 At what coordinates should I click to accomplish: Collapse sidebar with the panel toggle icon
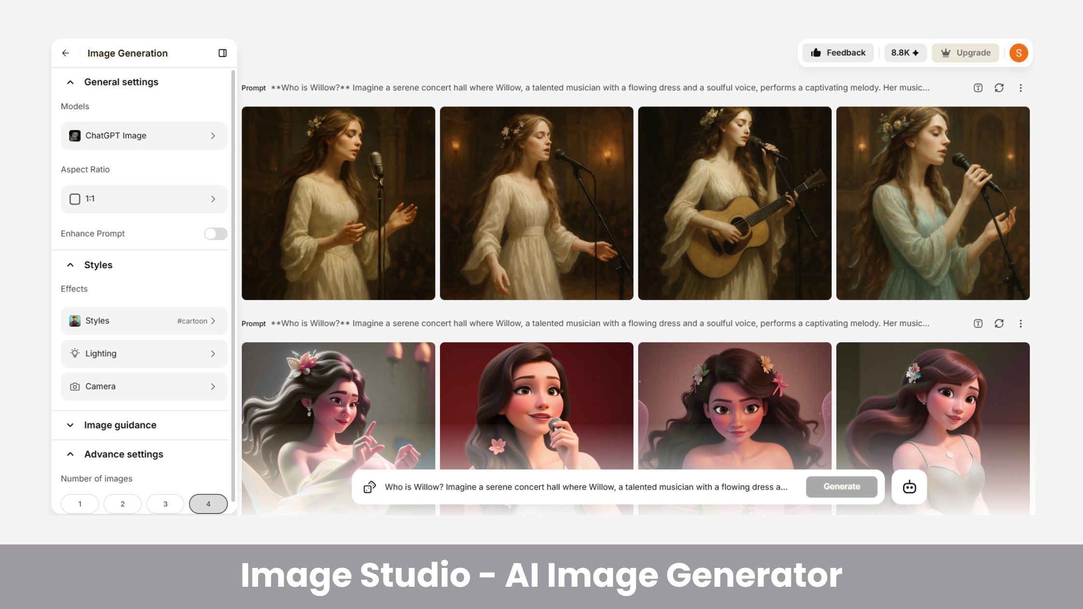(x=222, y=53)
